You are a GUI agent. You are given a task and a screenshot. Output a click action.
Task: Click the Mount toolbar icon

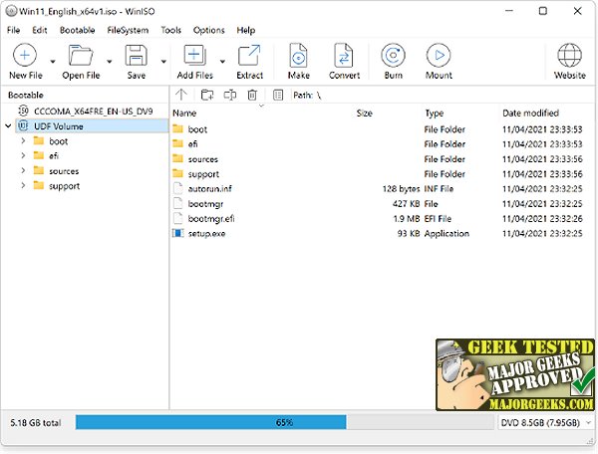(439, 56)
